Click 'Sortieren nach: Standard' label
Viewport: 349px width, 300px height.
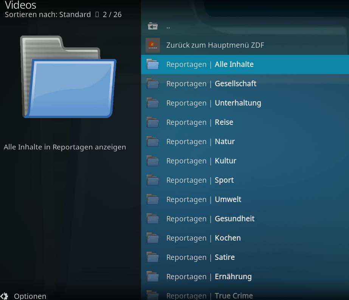click(48, 14)
